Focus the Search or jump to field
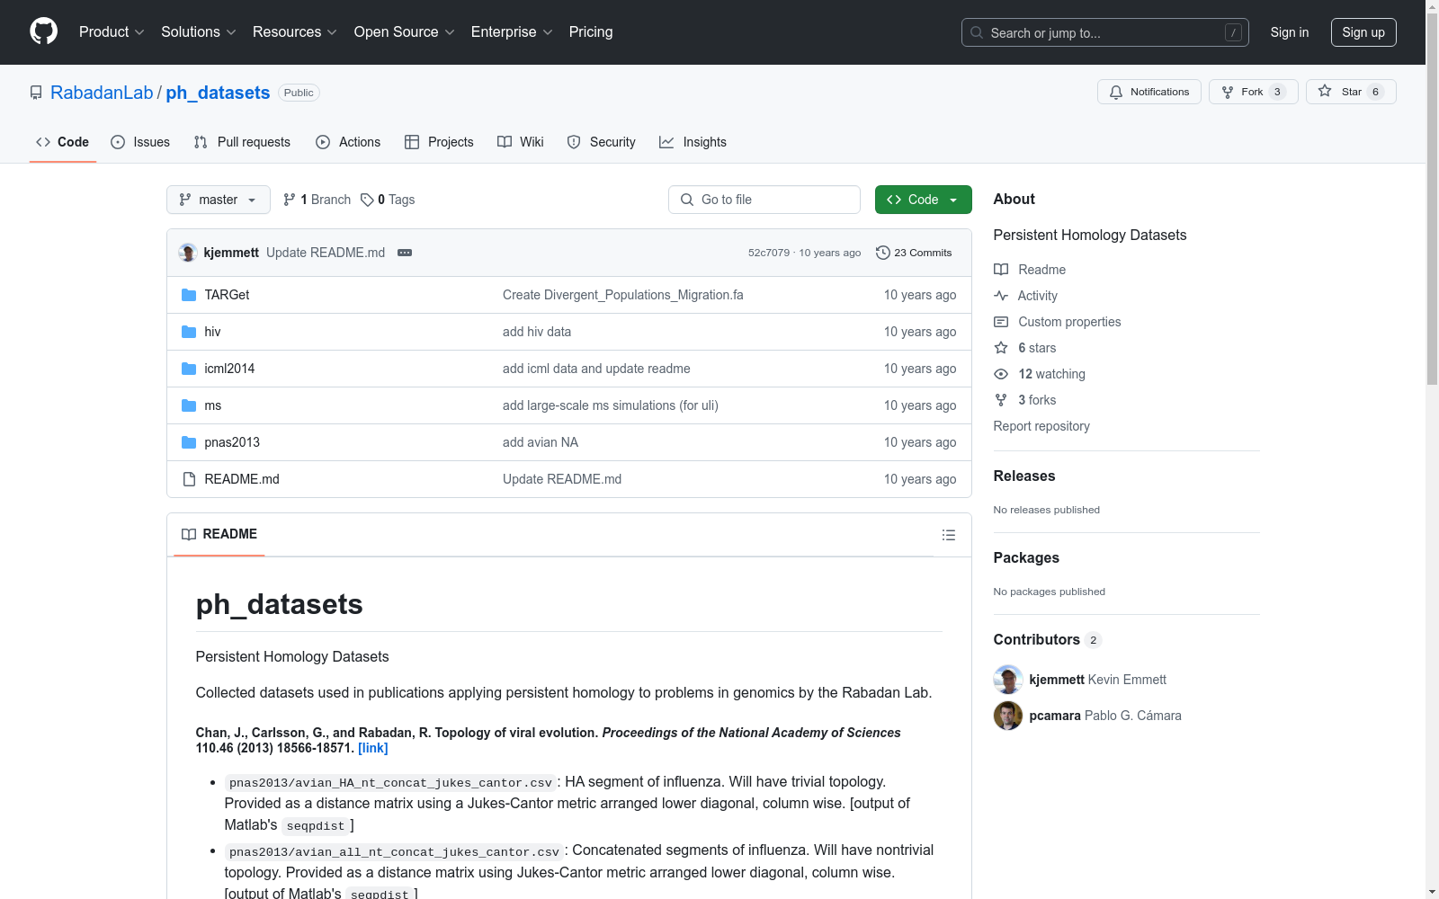1439x899 pixels. coord(1105,32)
